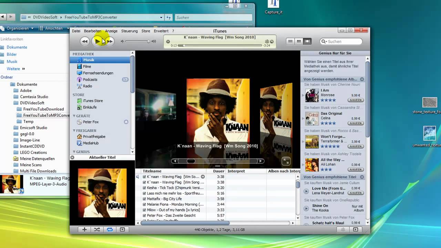The height and width of the screenshot is (248, 441).
Task: Eject the Peter Fox device
Action: click(x=126, y=122)
